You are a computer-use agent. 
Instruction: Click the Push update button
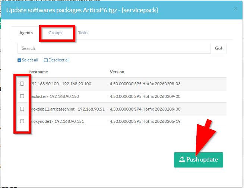[x=198, y=160]
